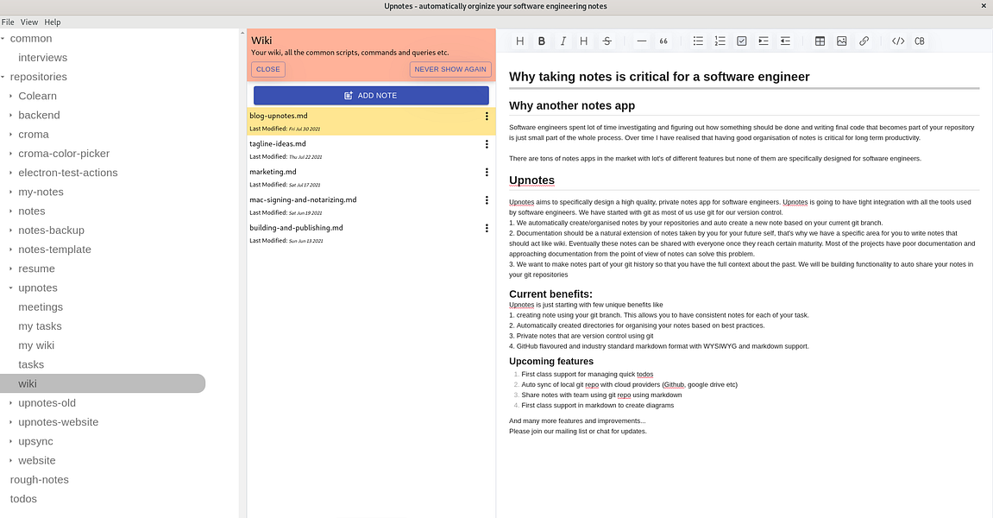
Task: Open the File menu
Action: (x=8, y=22)
